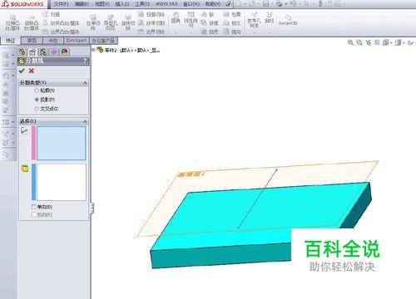Screen dimensions: 416x299
Task: Select the 扫描 sweep boss tool
Action: pyautogui.click(x=52, y=14)
